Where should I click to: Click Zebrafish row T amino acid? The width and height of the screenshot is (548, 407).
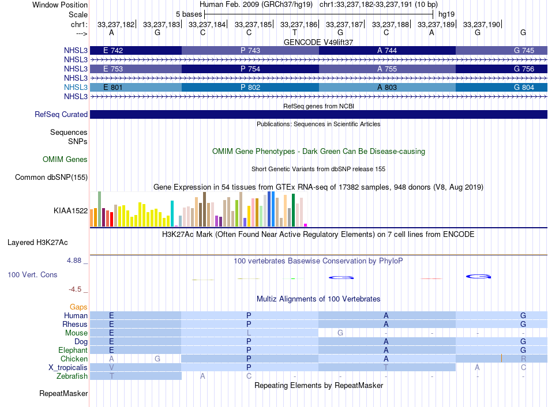tap(111, 376)
